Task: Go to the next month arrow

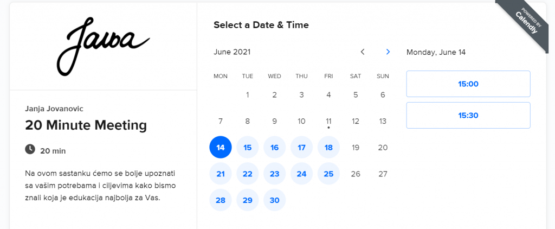Action: pos(388,52)
